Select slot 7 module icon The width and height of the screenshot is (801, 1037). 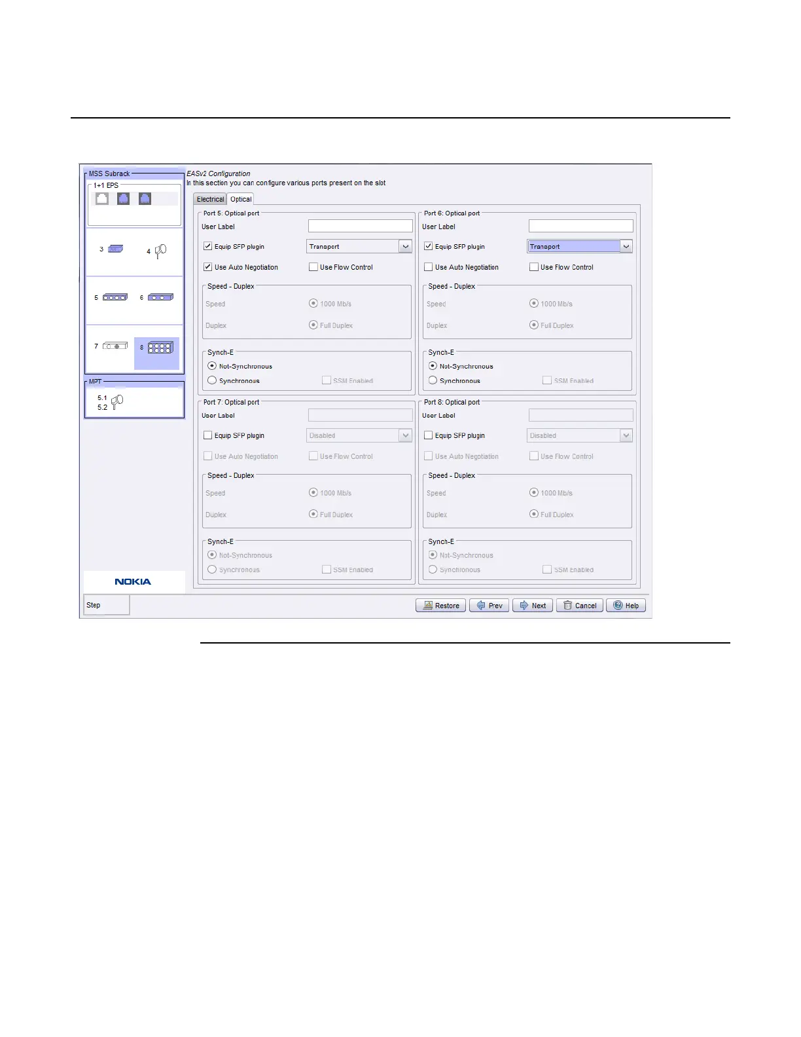tap(115, 346)
